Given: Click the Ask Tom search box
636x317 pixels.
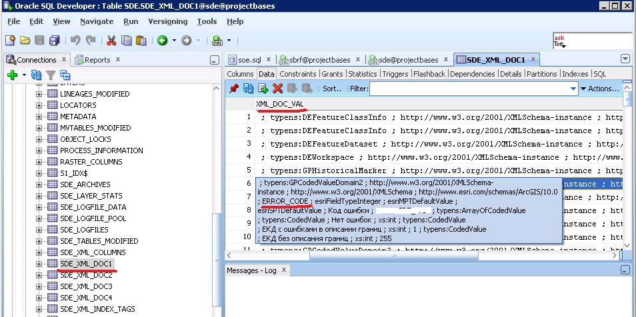Looking at the screenshot, I should pos(593,41).
